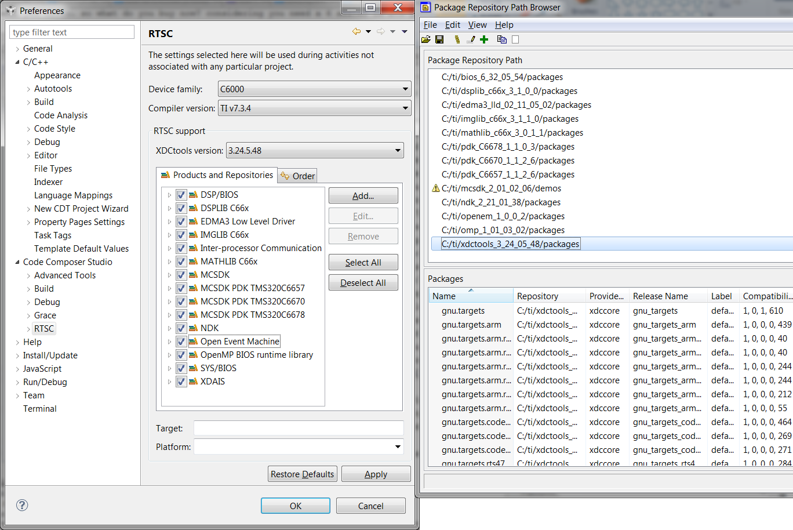Image resolution: width=793 pixels, height=530 pixels.
Task: Open the View menu in Path Browser
Action: point(478,25)
